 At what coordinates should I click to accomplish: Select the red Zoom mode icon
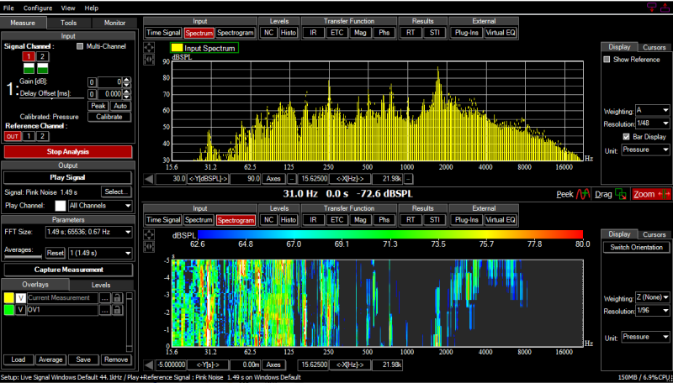(x=665, y=193)
